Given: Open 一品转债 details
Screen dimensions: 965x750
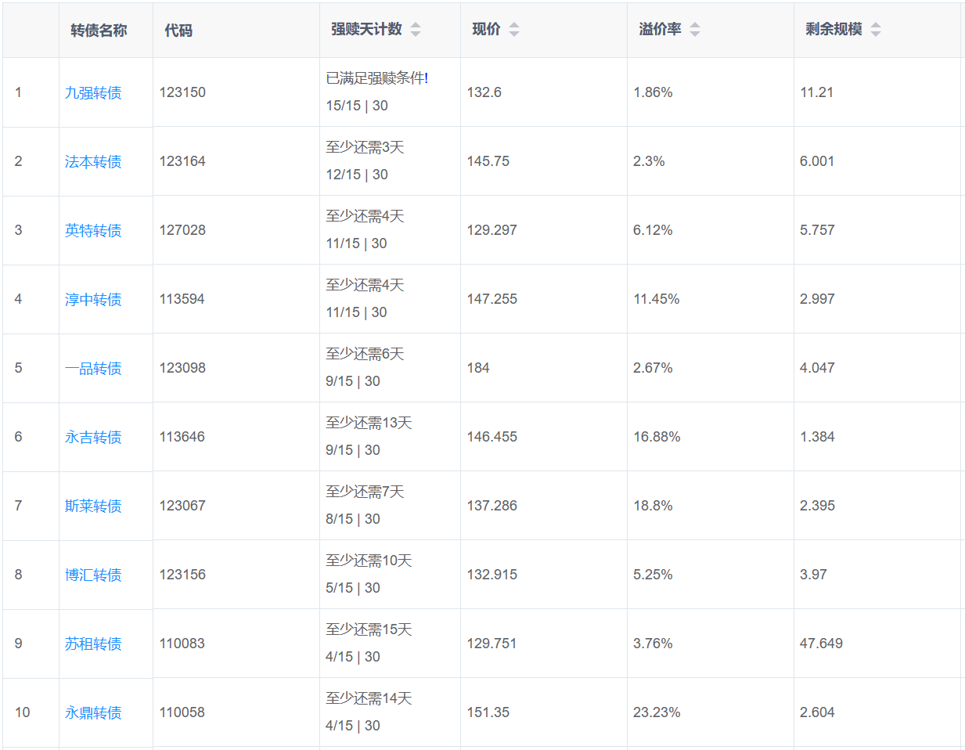Looking at the screenshot, I should [93, 369].
